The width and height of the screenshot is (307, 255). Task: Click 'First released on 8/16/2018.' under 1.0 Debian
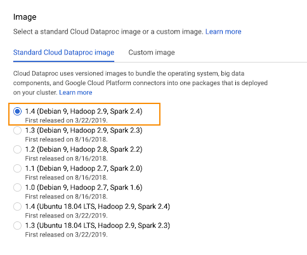[x=67, y=197]
